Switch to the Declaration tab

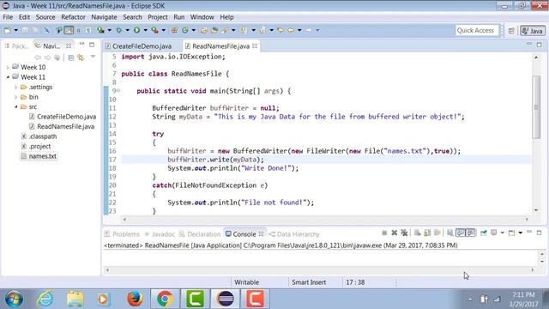tap(200, 234)
